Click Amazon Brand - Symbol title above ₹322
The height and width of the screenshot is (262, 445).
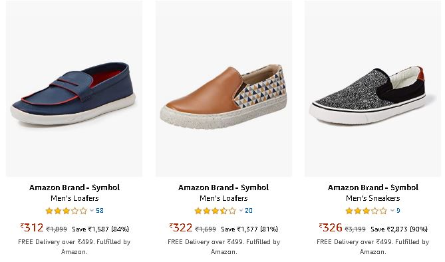tap(223, 188)
